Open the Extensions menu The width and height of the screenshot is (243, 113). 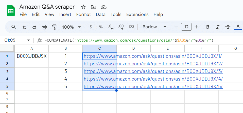click(x=137, y=14)
